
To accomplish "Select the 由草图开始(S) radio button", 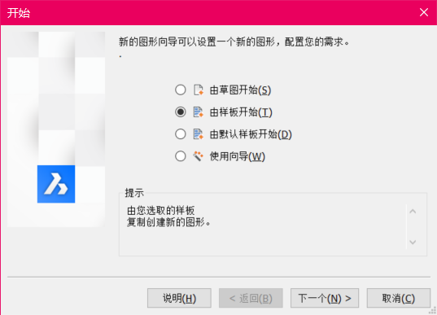I will (x=181, y=90).
